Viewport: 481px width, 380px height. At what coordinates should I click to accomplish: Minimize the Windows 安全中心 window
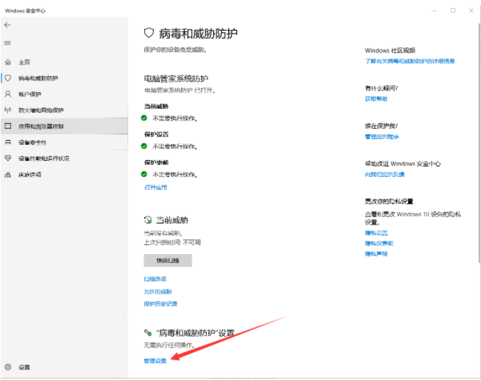pos(434,10)
